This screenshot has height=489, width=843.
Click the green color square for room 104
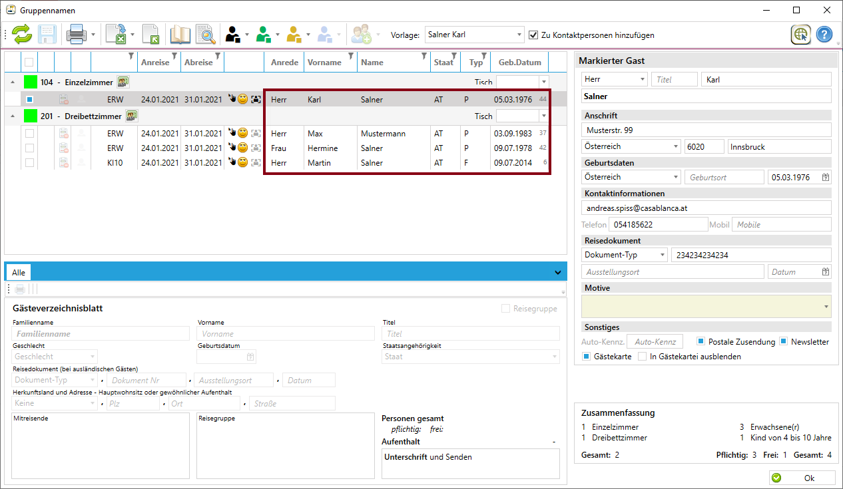(x=31, y=82)
